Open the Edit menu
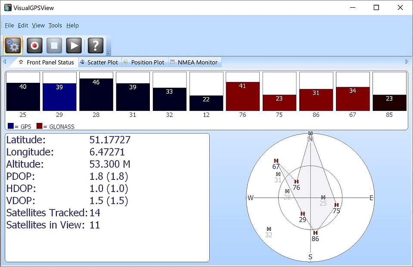The width and height of the screenshot is (413, 267). click(23, 25)
